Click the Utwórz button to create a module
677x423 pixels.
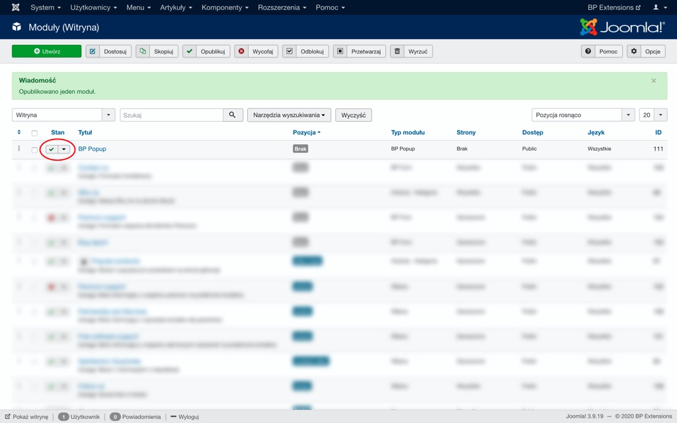(46, 52)
